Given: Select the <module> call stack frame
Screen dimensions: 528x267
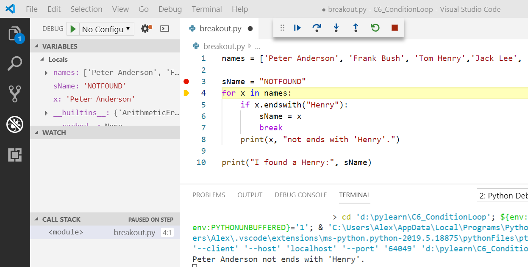Looking at the screenshot, I should (66, 232).
